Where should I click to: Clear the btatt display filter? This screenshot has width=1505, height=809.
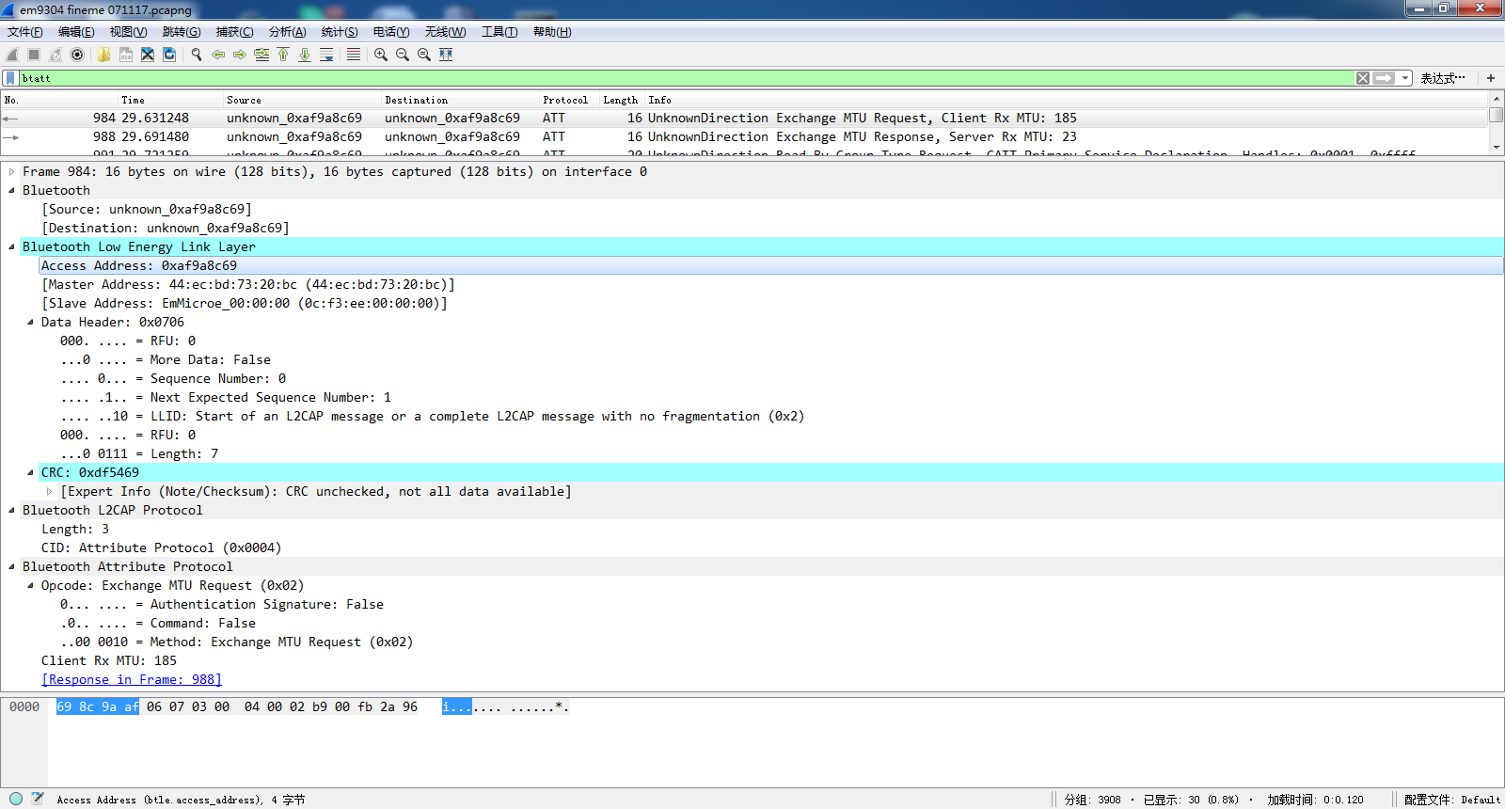[1363, 78]
